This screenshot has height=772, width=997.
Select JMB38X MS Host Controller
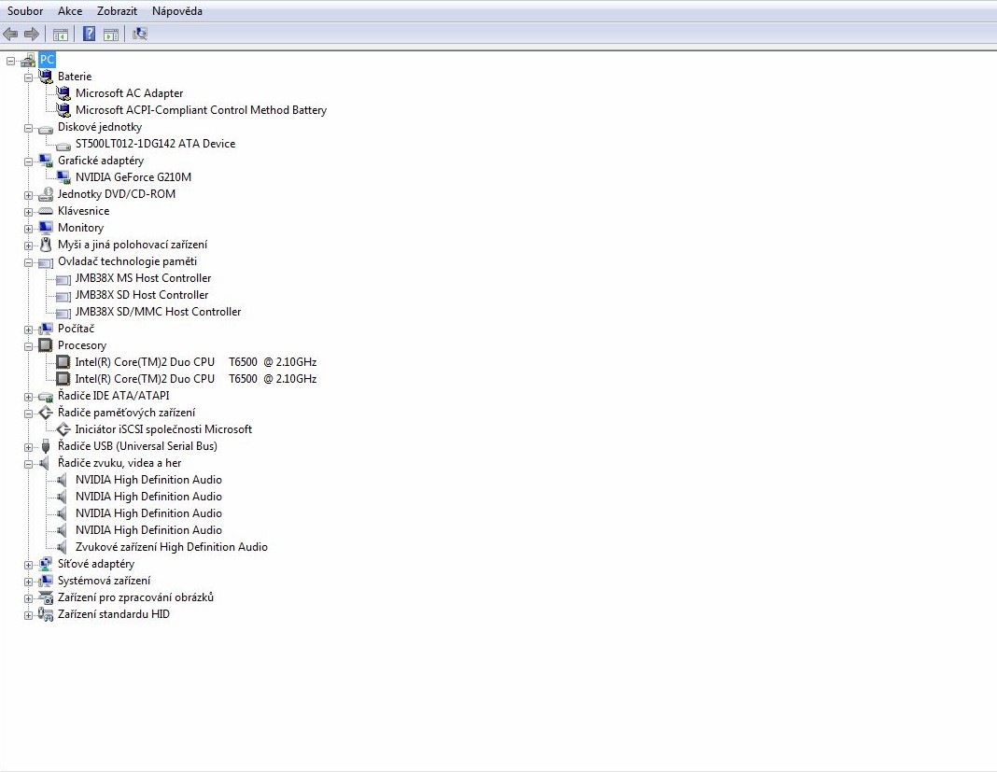tap(143, 278)
